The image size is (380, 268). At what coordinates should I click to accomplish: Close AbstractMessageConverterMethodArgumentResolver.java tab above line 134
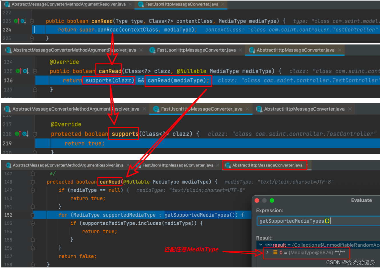tap(141, 50)
